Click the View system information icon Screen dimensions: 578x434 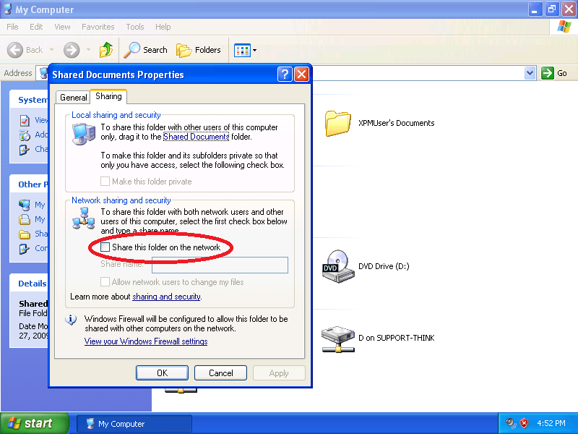[x=25, y=120]
